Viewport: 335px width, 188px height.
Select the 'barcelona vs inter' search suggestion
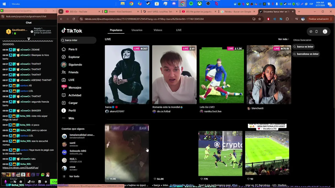click(x=306, y=54)
